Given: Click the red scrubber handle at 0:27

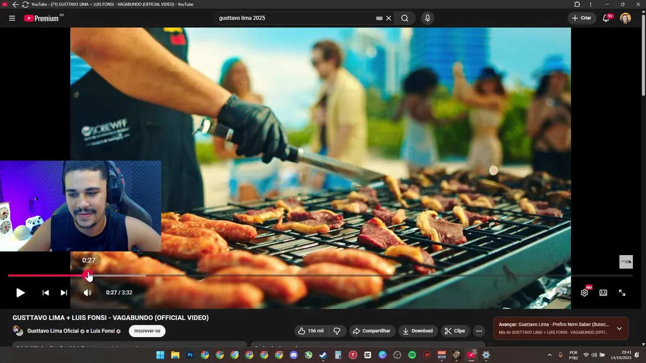Looking at the screenshot, I should (88, 276).
